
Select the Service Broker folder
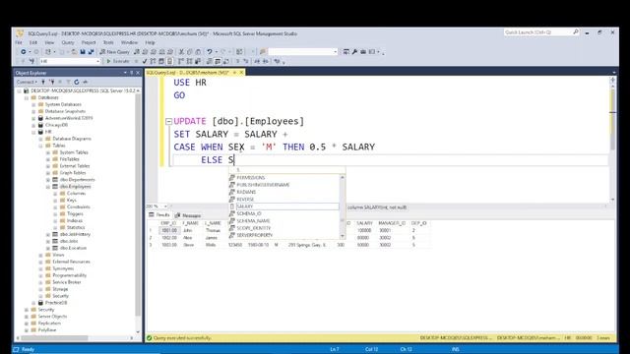(67, 282)
